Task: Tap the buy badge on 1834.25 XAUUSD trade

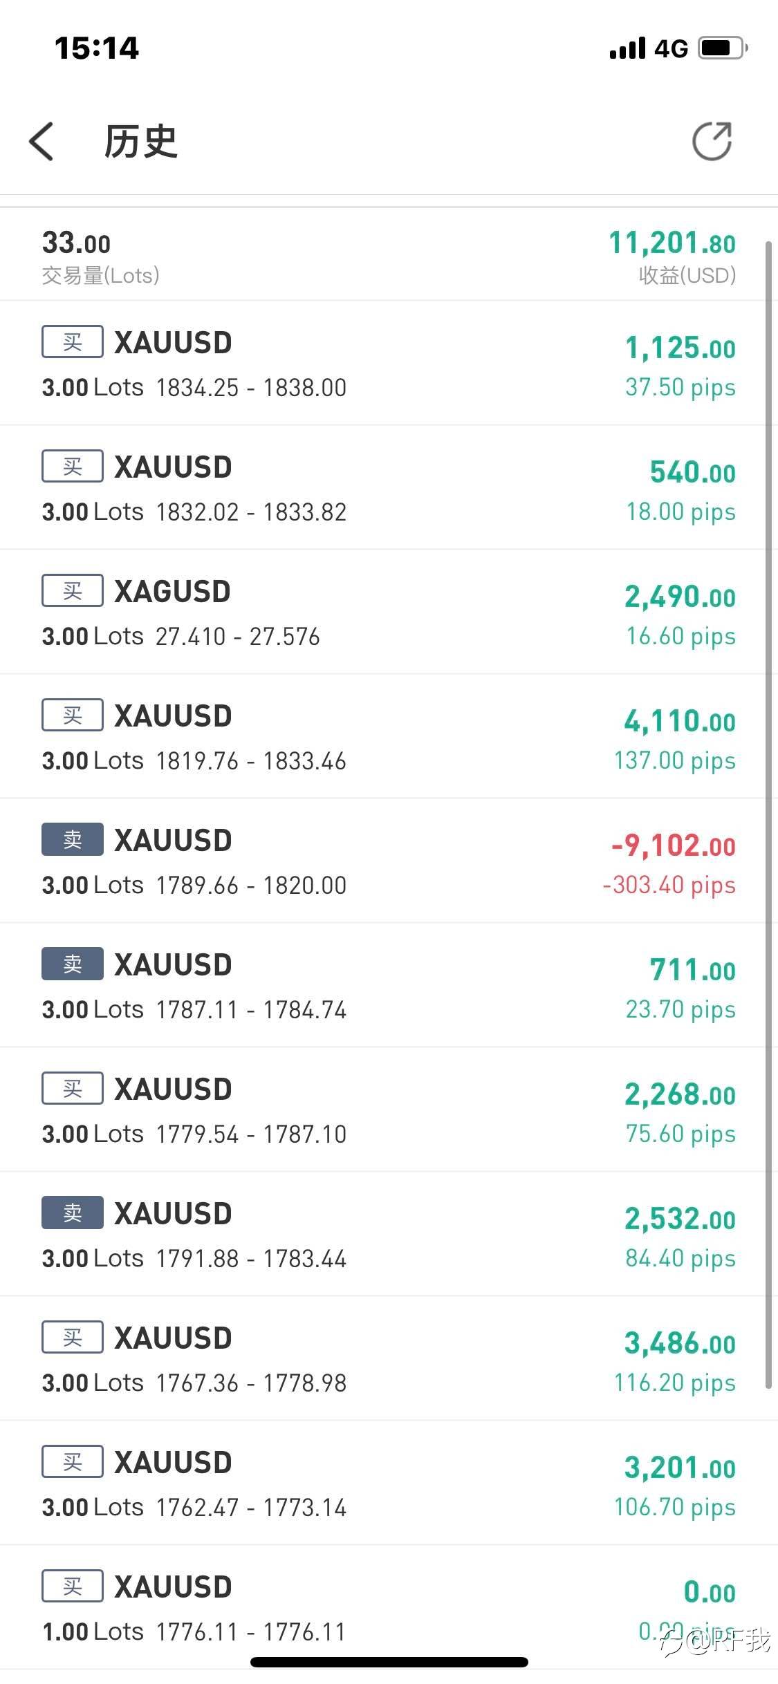Action: pos(73,342)
